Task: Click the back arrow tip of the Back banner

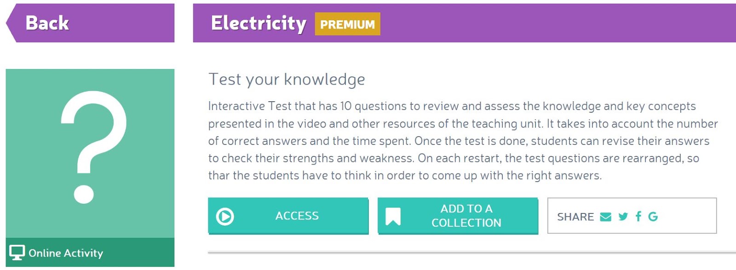Action: click(x=11, y=23)
